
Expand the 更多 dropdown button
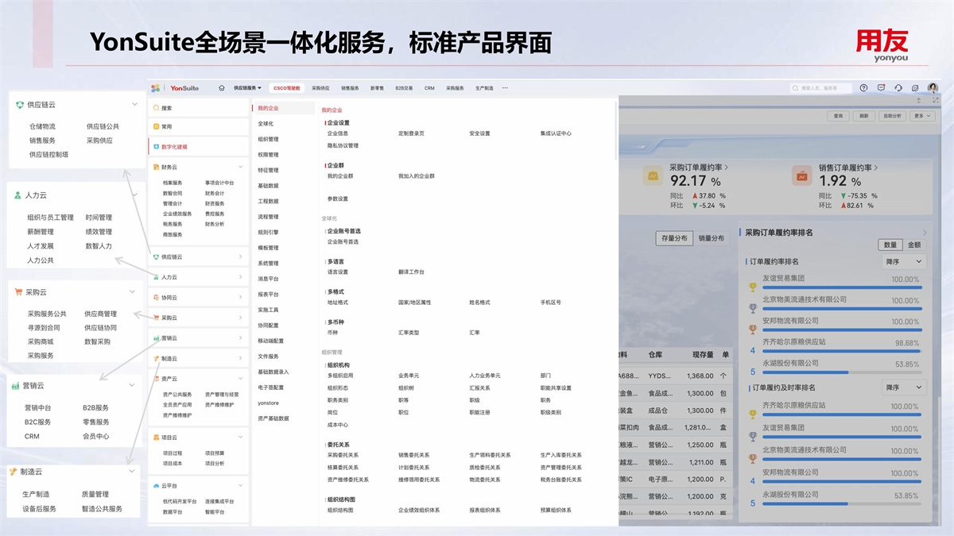click(x=922, y=116)
